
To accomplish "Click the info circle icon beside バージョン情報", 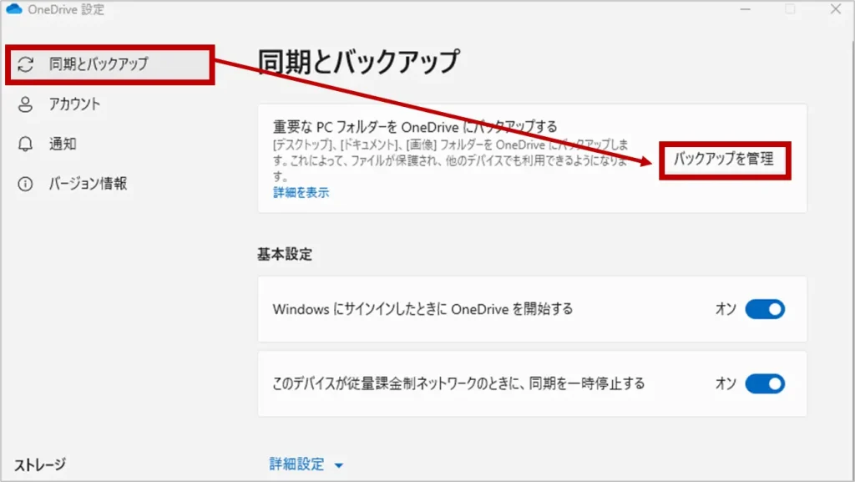I will (26, 184).
